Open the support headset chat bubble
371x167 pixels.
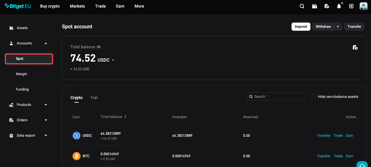click(362, 165)
